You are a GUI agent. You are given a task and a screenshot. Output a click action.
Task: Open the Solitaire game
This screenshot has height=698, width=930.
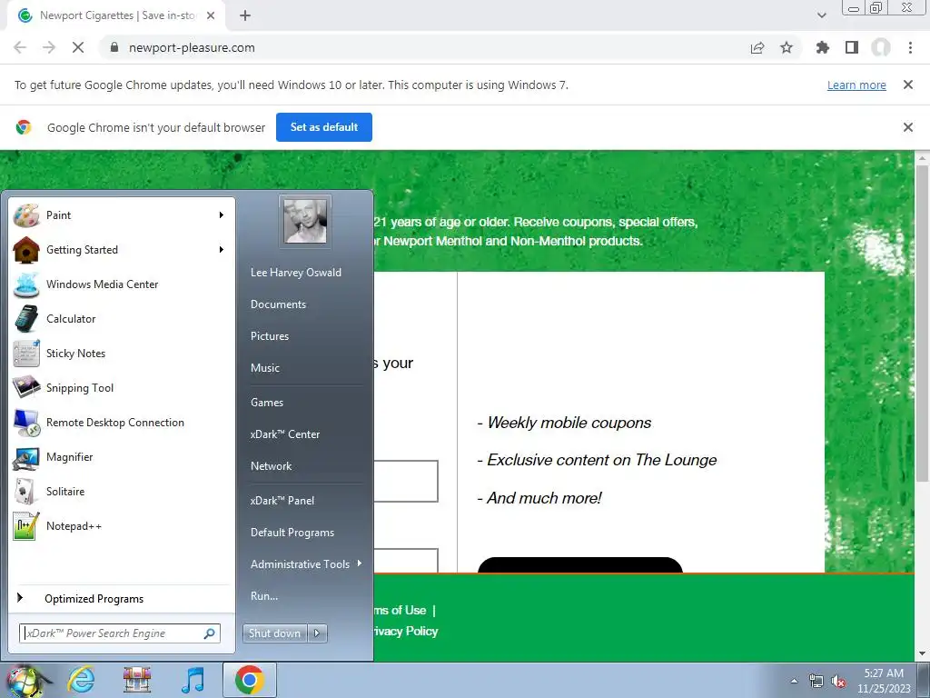coord(122,492)
